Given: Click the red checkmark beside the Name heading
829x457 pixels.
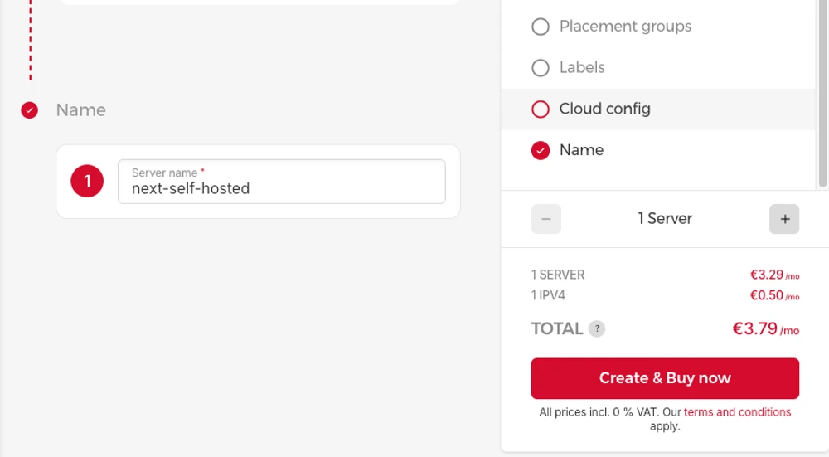Looking at the screenshot, I should pos(30,110).
